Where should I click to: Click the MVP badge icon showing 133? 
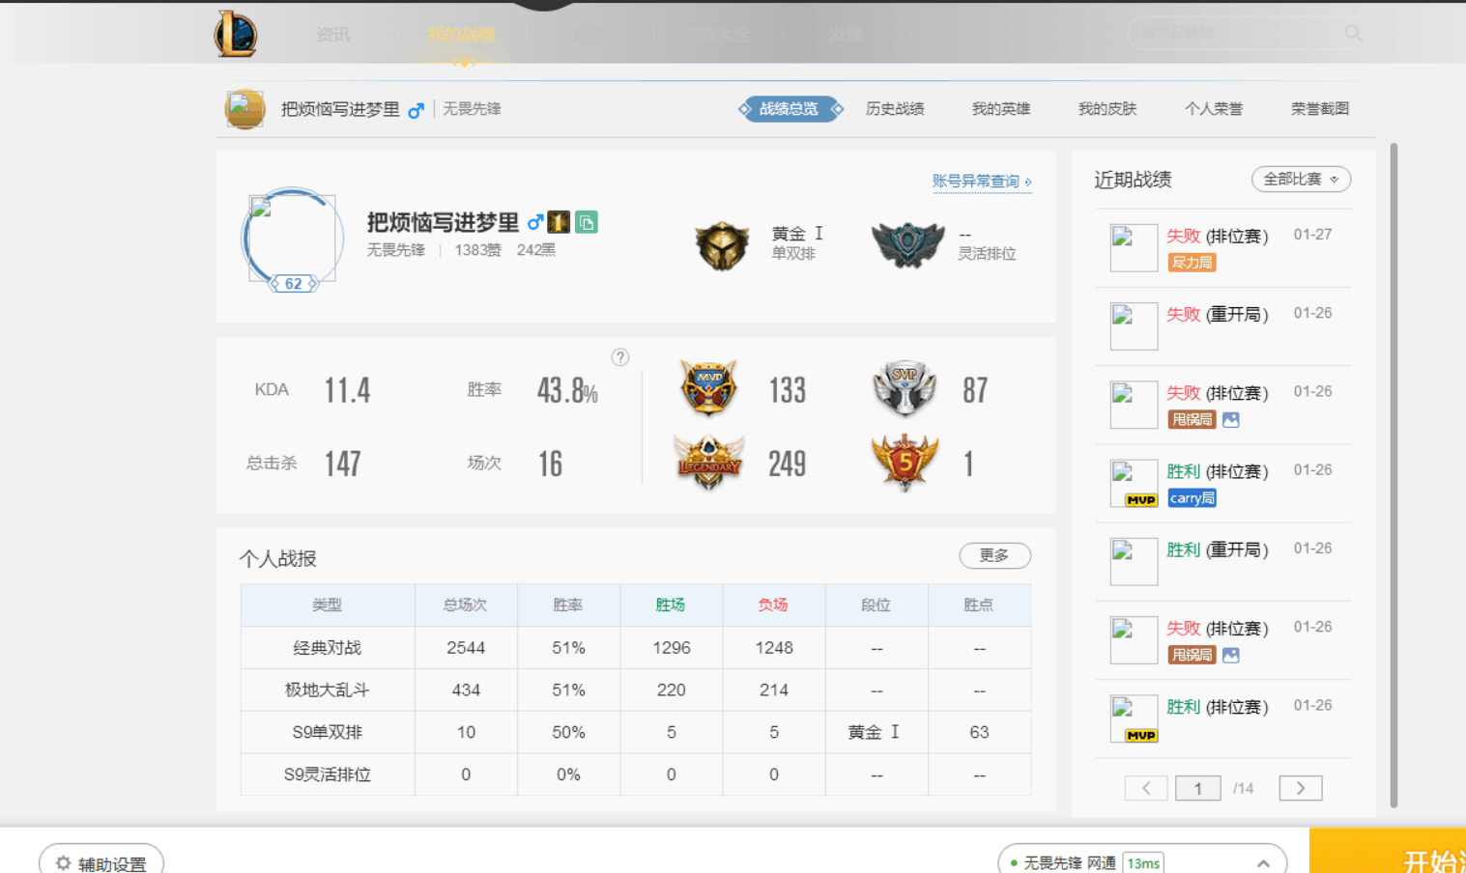(x=708, y=388)
